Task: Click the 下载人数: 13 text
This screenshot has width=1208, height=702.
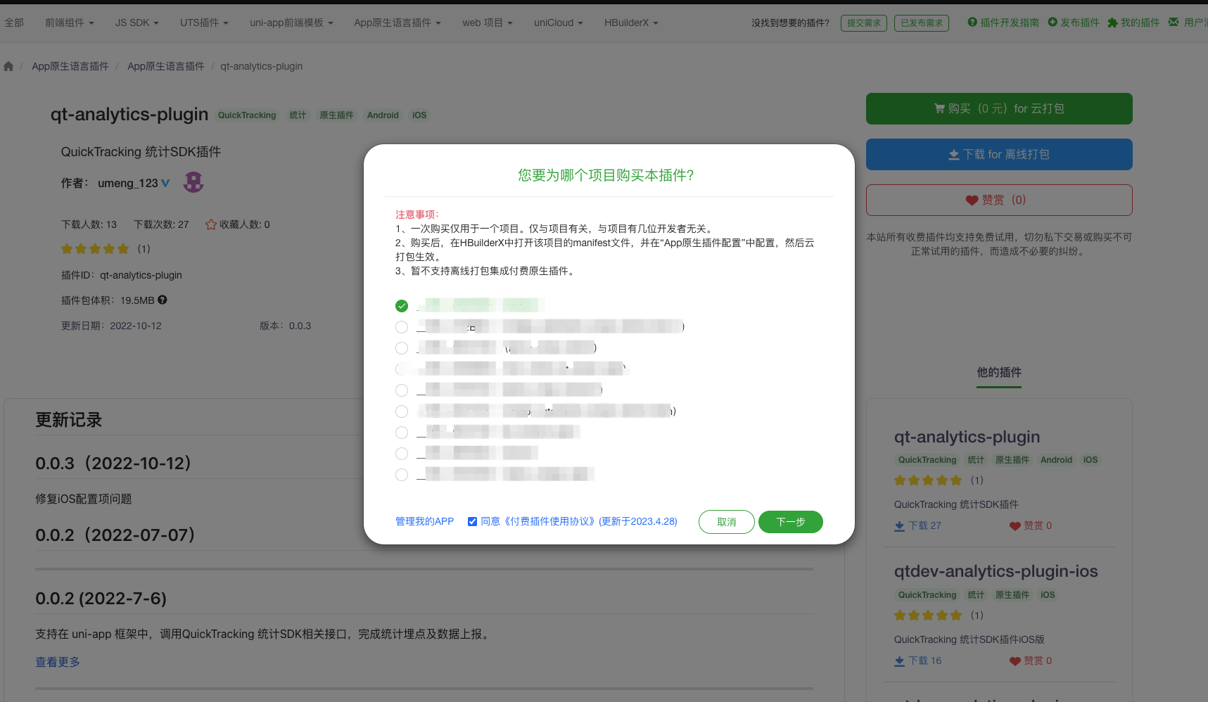Action: pyautogui.click(x=89, y=224)
